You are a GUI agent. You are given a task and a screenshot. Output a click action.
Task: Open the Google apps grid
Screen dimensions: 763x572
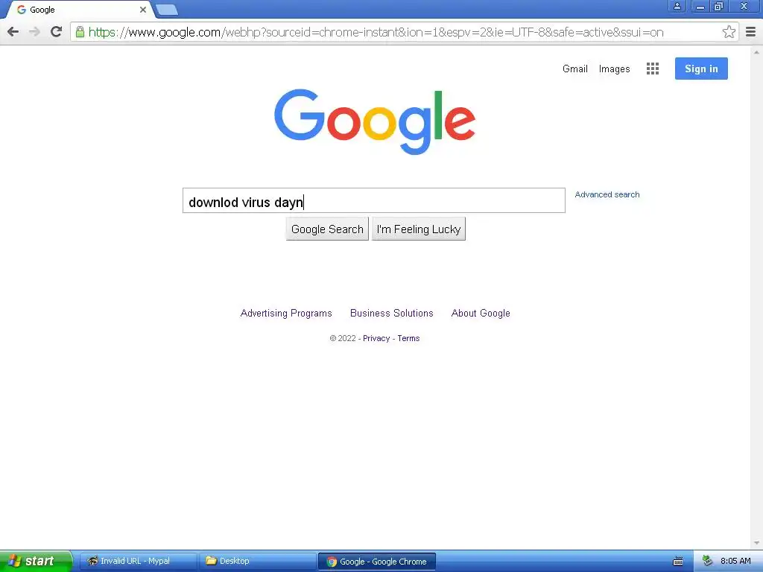[653, 69]
